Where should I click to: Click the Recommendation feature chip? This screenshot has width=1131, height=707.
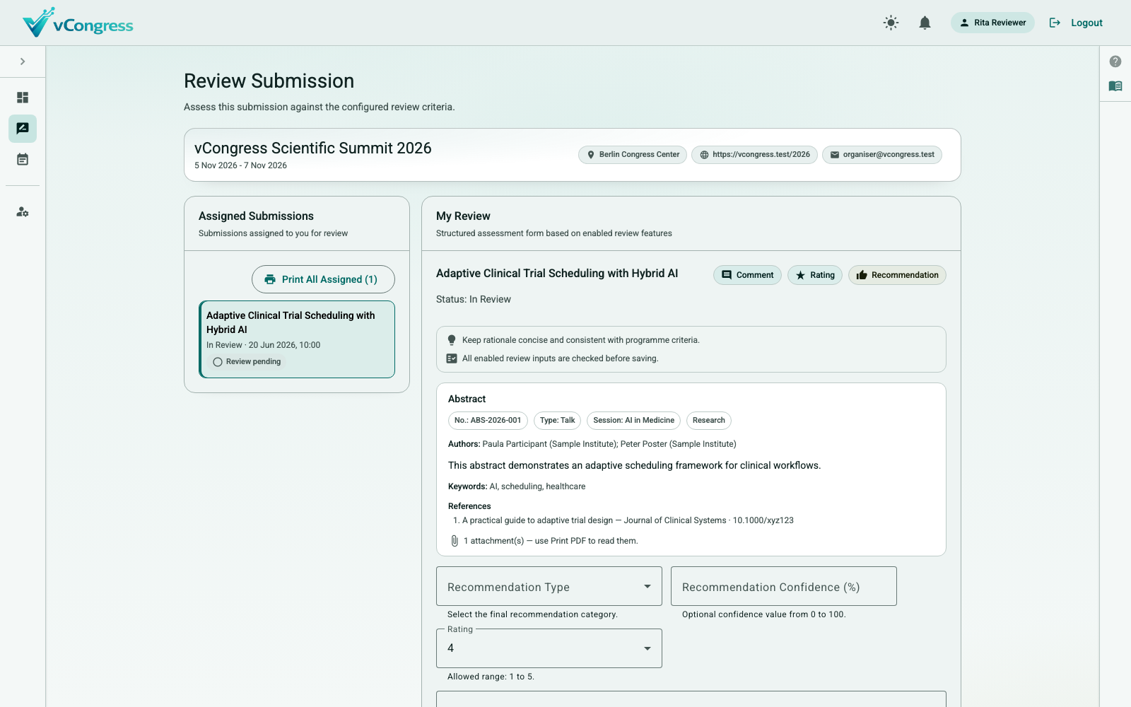click(897, 275)
